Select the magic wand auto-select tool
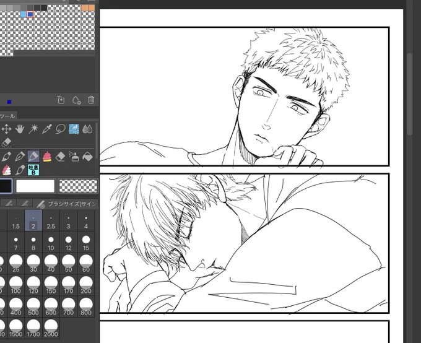This screenshot has width=421, height=343. tap(33, 129)
